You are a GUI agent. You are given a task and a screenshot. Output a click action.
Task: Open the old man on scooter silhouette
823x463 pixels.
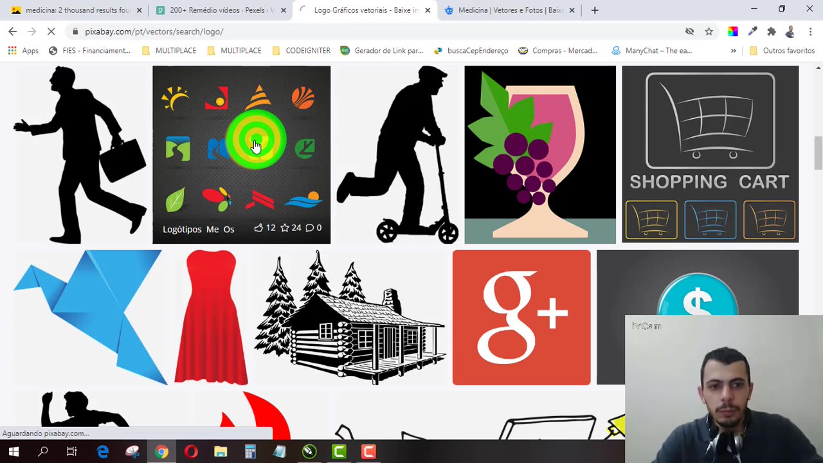click(x=397, y=154)
